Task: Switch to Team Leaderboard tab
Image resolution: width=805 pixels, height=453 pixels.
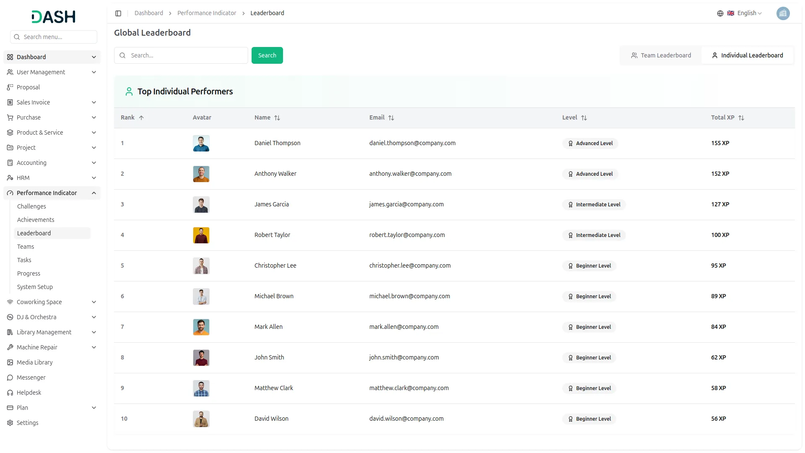Action: (x=661, y=55)
